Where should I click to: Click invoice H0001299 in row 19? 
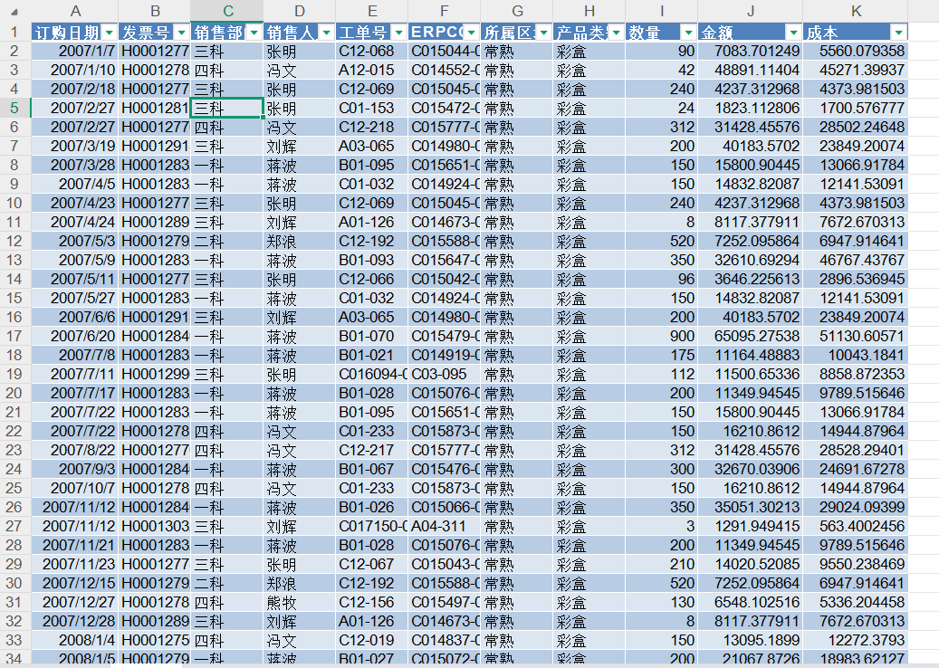coord(155,374)
